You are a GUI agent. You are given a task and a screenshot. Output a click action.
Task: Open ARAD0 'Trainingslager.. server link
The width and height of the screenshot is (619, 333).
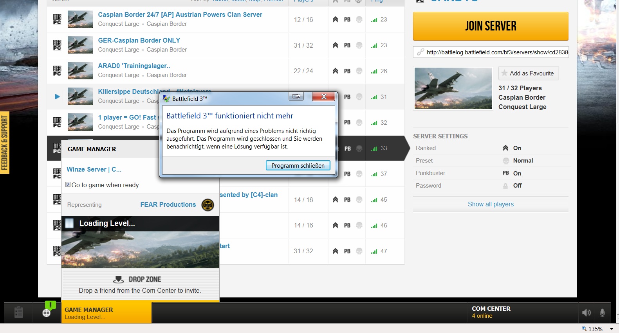[134, 66]
